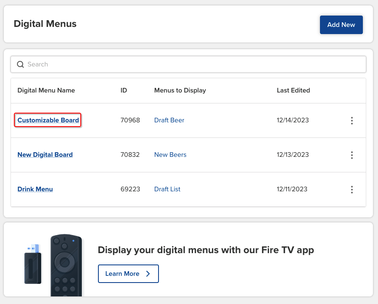Click the Fire TV stick image
Viewport: 378px width, 304px height.
(33, 264)
